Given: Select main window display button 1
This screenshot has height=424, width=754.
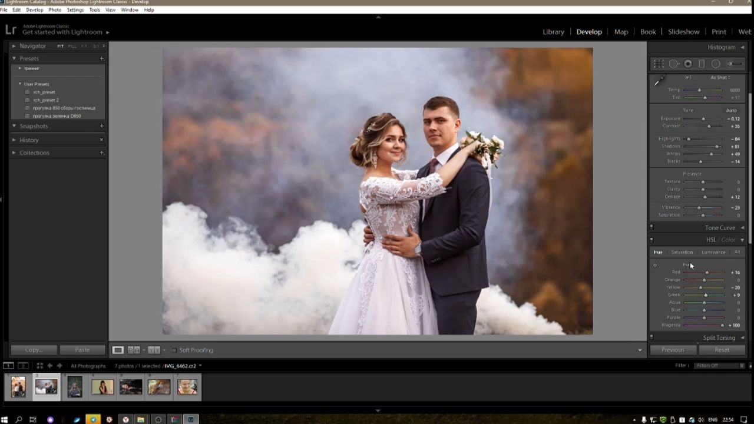Looking at the screenshot, I should click(x=9, y=366).
